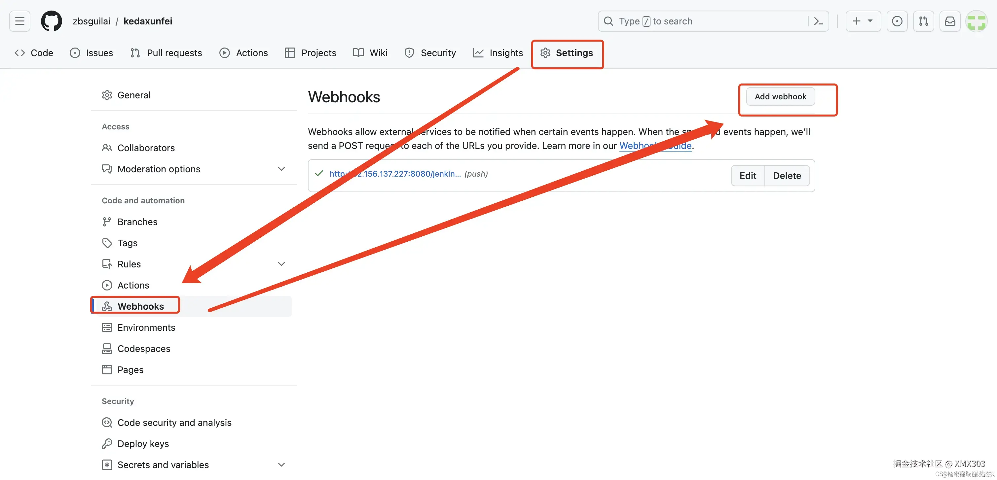Click the GitHub Octocat logo

click(x=51, y=21)
